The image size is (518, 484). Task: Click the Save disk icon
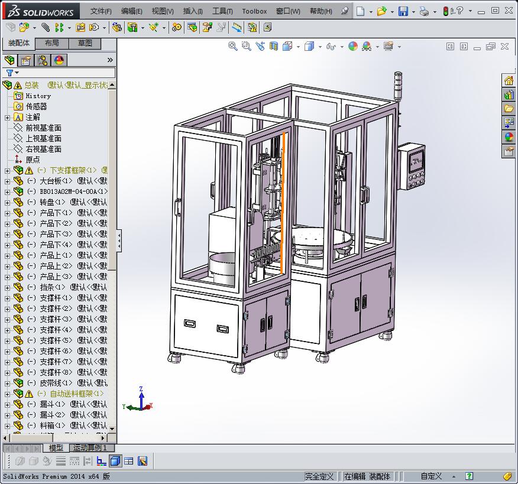pos(403,11)
